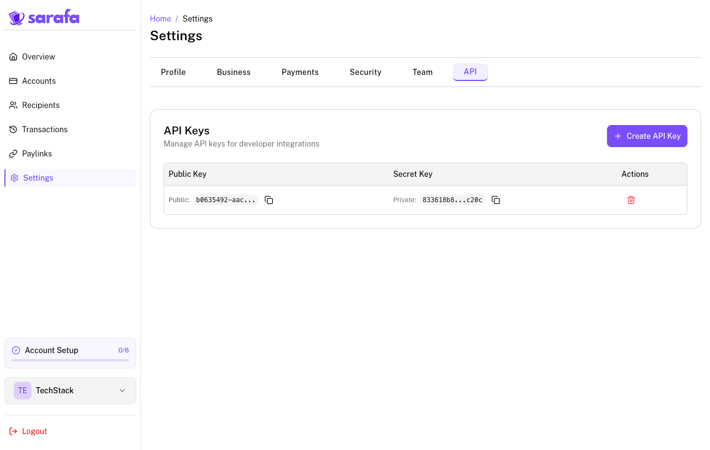Image resolution: width=710 pixels, height=450 pixels.
Task: Click the Recipients people icon
Action: tap(13, 105)
